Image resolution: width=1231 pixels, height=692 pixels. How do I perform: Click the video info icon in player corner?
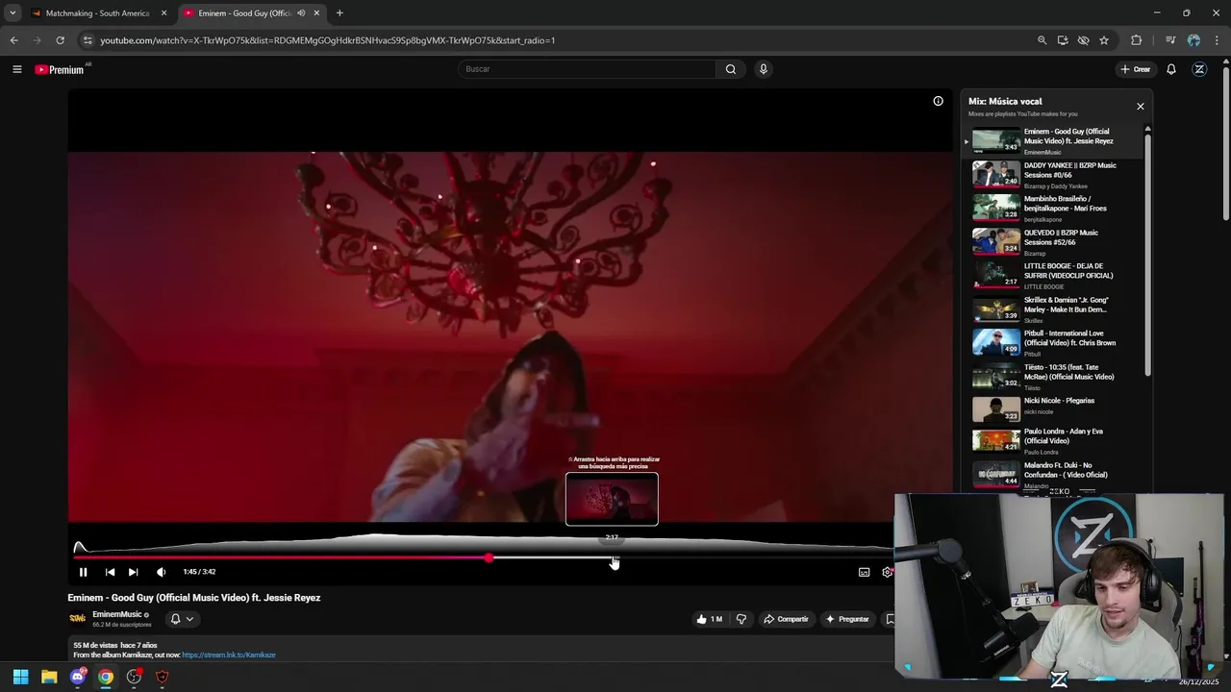(x=938, y=101)
